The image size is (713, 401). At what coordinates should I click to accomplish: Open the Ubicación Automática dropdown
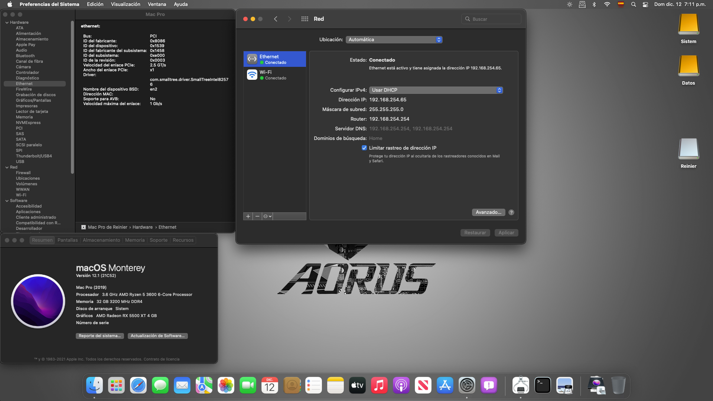[x=394, y=40]
